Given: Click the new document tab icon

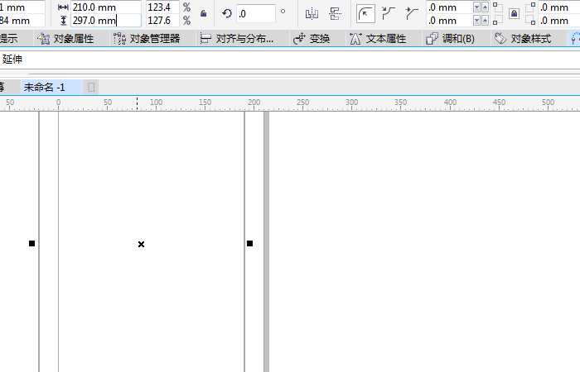Looking at the screenshot, I should pyautogui.click(x=91, y=87).
